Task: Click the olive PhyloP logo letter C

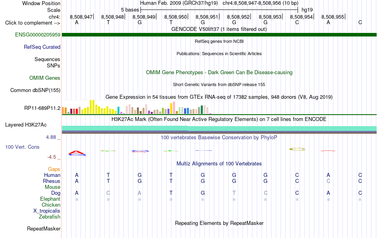Action: (x=297, y=149)
